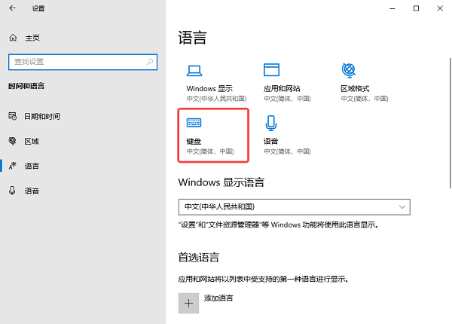
Task: Click the 键盘 keyboard icon
Action: [194, 123]
